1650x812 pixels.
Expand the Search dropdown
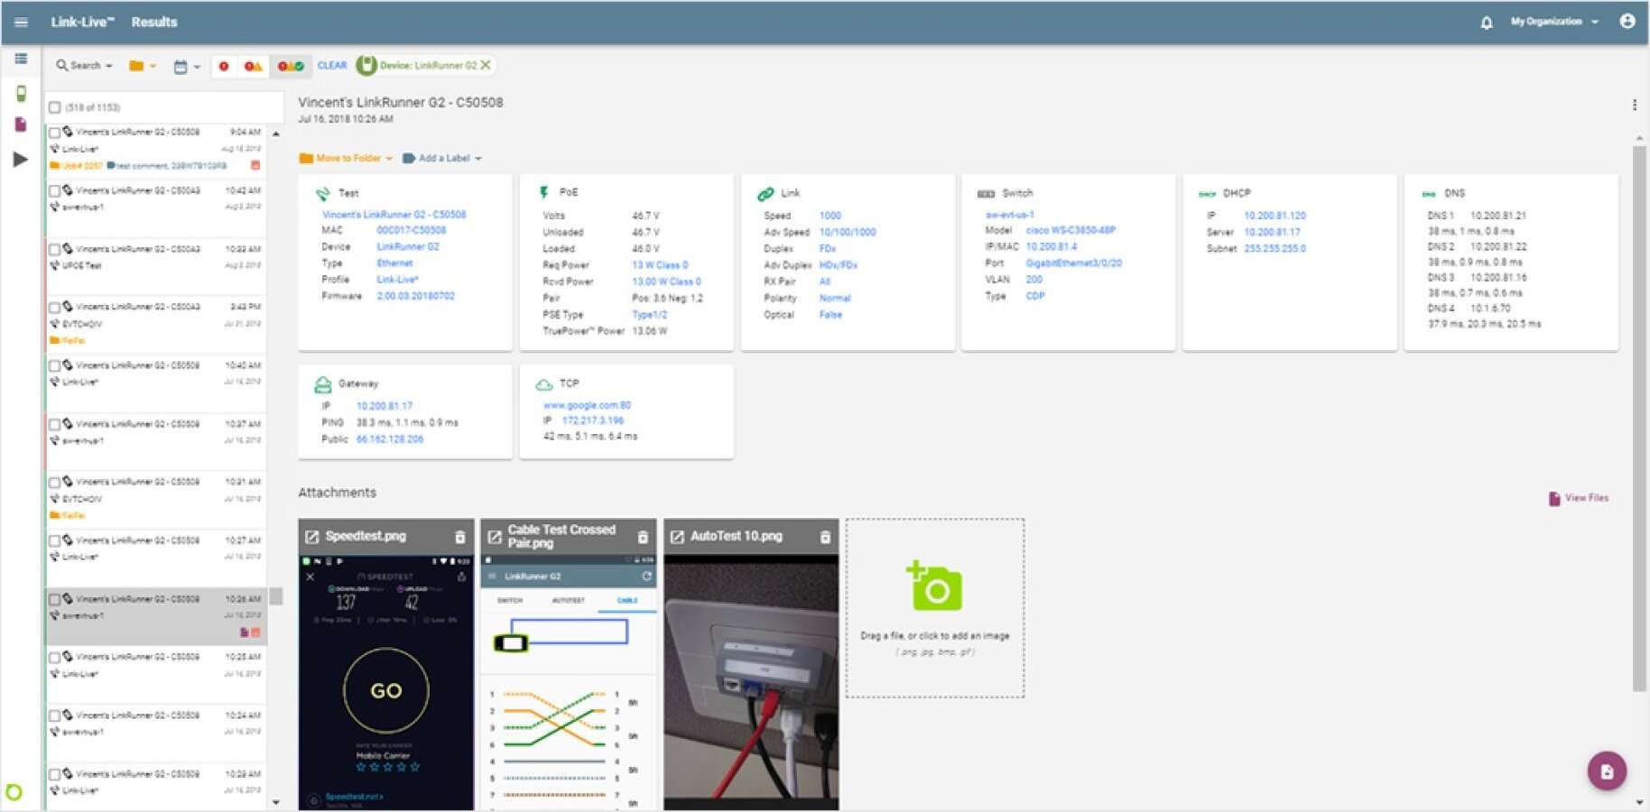[84, 66]
